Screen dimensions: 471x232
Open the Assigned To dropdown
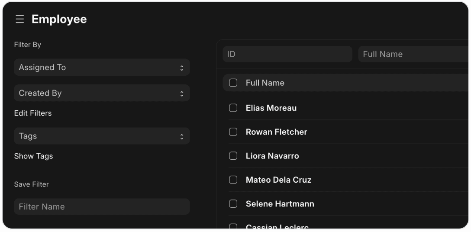[x=102, y=68]
